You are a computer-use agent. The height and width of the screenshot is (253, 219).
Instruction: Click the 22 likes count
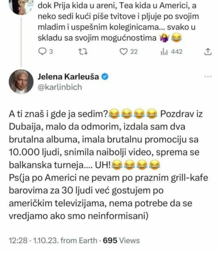click(134, 52)
